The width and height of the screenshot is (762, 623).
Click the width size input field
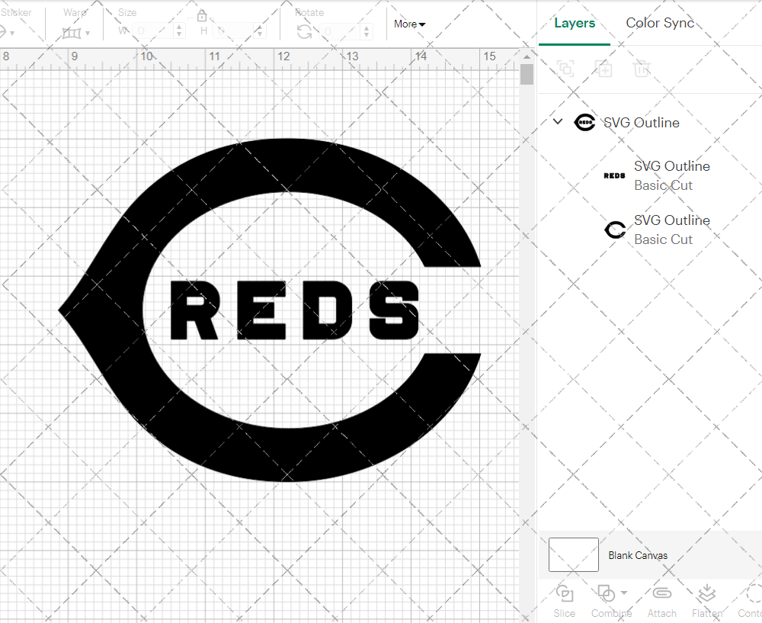(152, 31)
